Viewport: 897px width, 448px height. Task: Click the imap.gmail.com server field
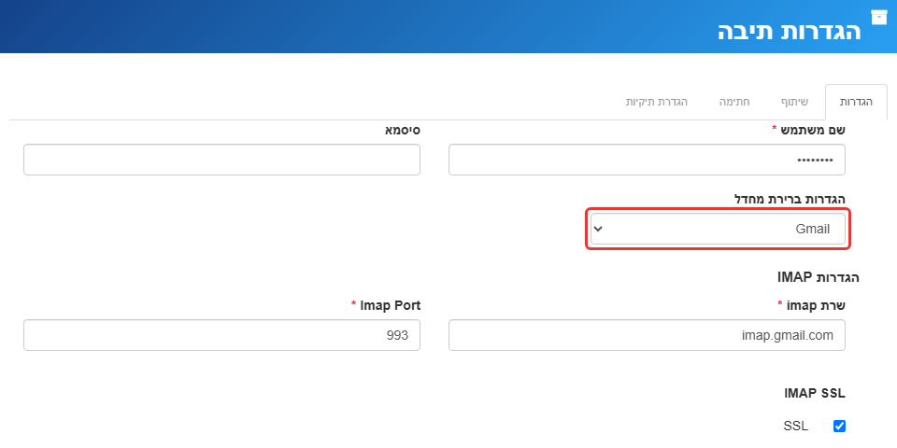(x=647, y=335)
